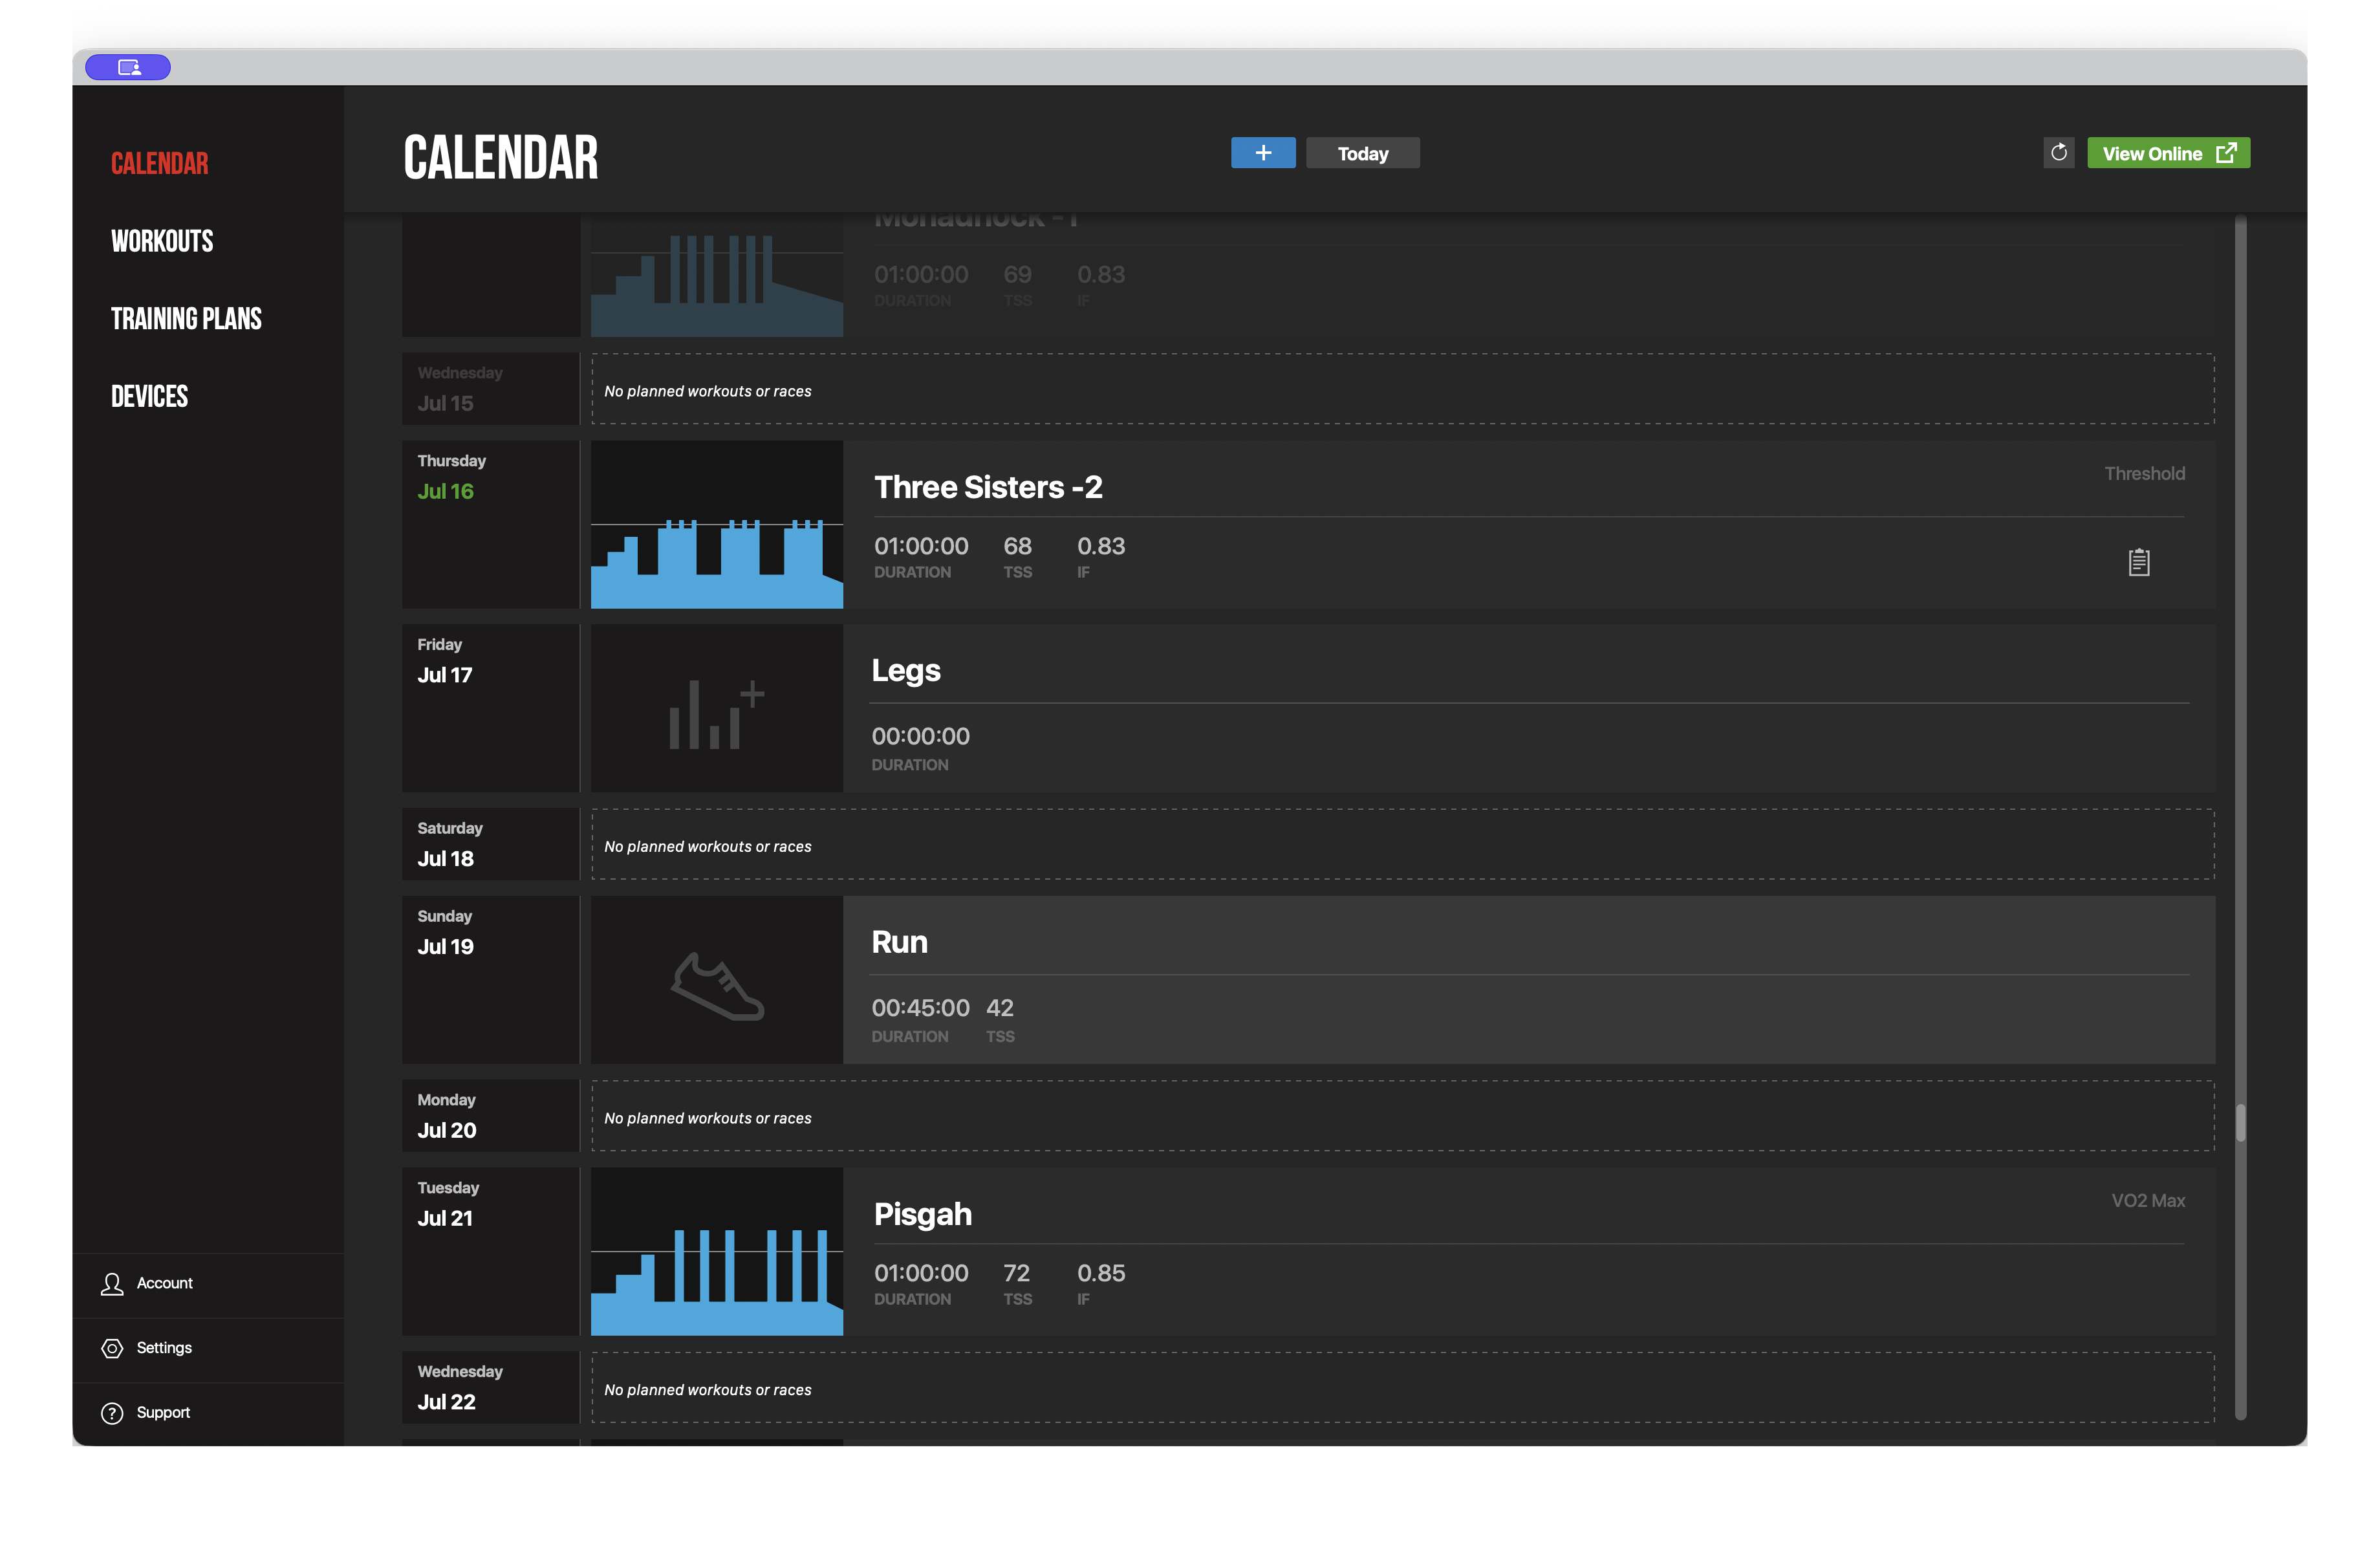The width and height of the screenshot is (2380, 1542).
Task: Click the external link icon on View Online
Action: click(x=2226, y=153)
